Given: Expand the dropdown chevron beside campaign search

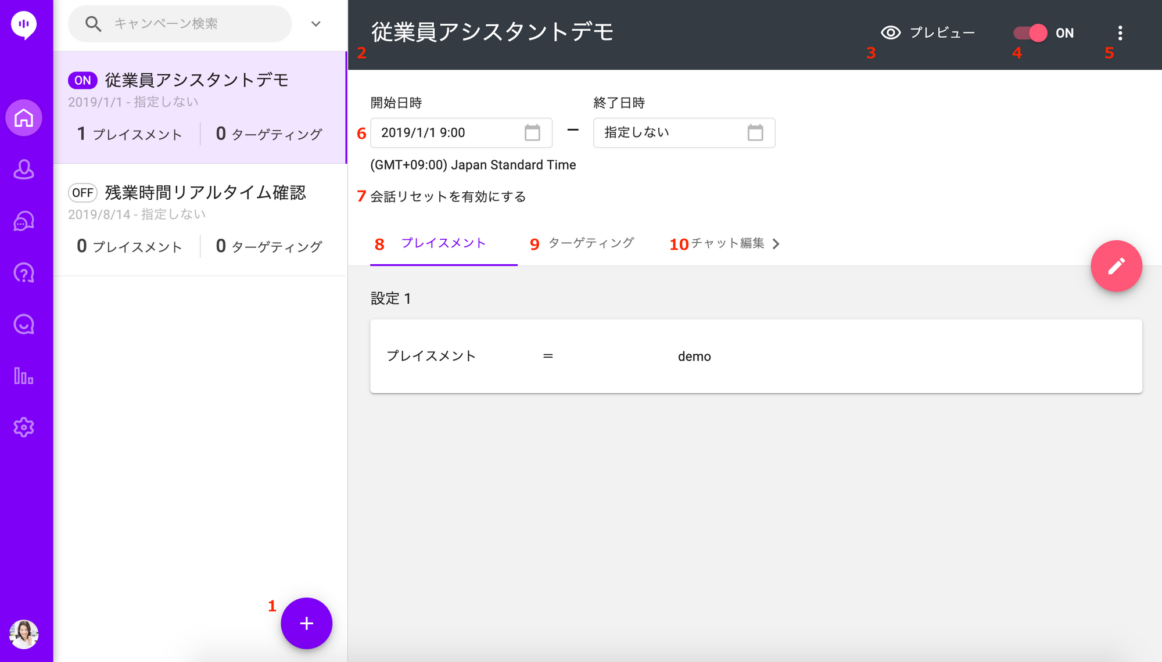Looking at the screenshot, I should (x=315, y=24).
